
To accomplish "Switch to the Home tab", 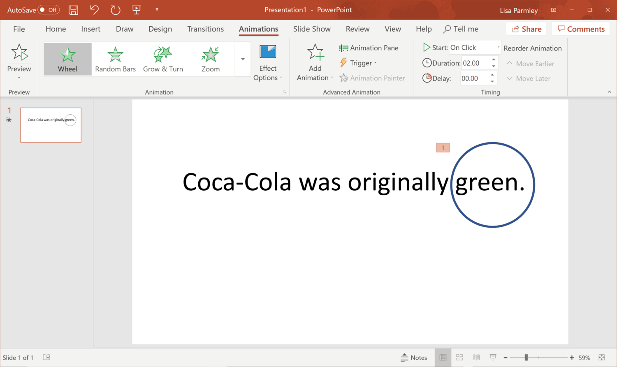I will click(56, 29).
